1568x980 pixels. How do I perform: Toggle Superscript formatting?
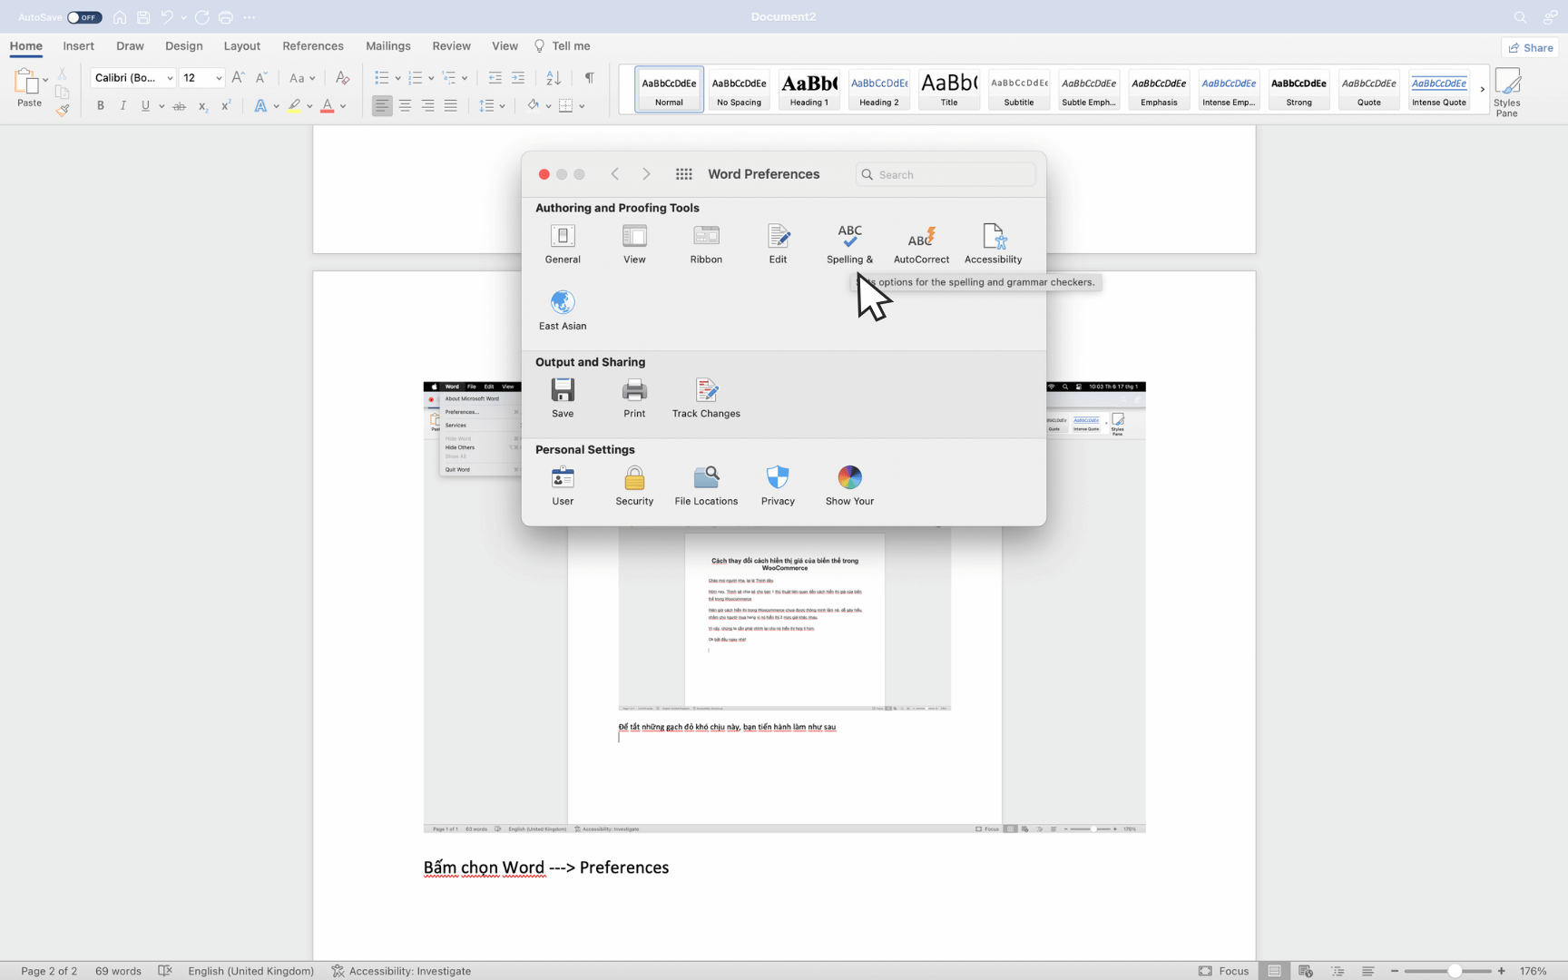click(225, 106)
